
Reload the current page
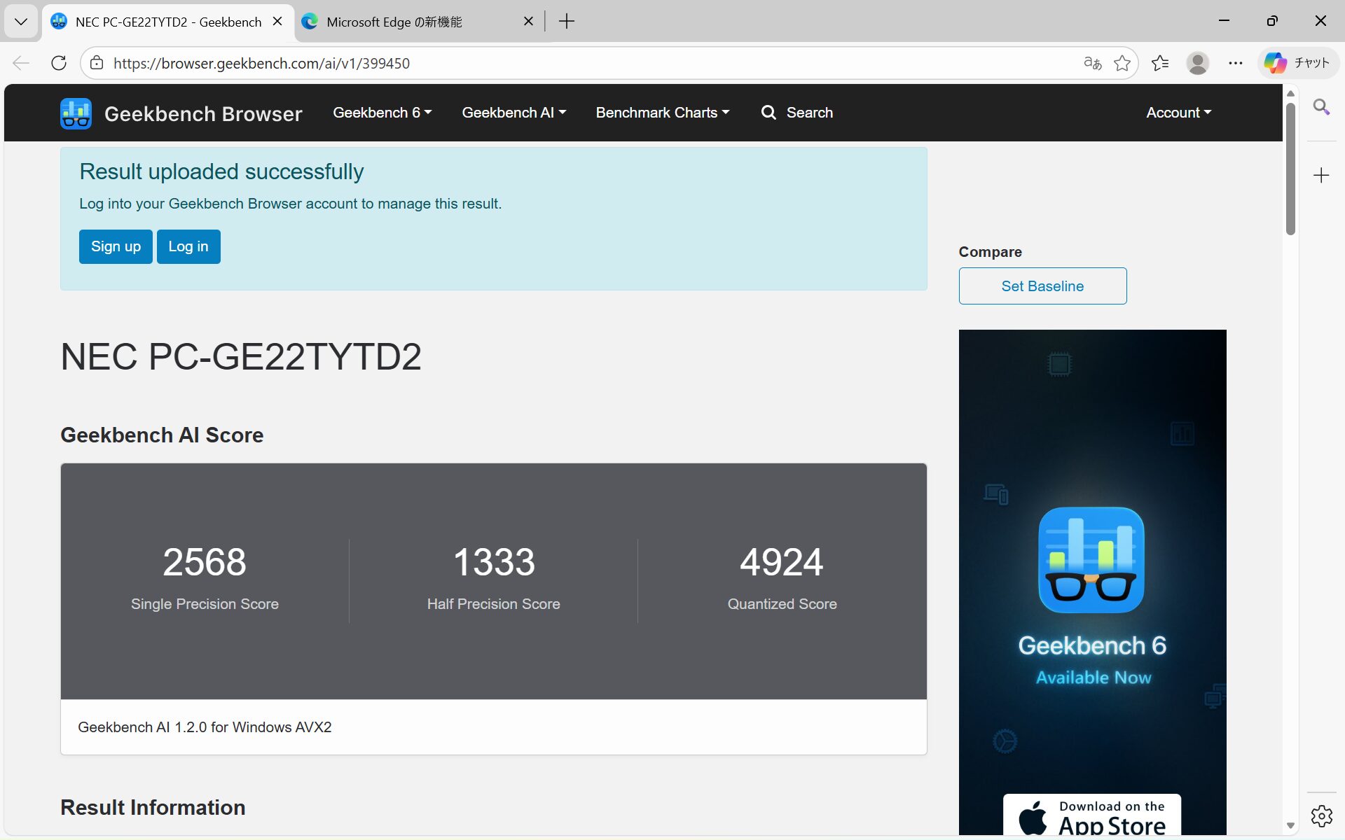59,63
